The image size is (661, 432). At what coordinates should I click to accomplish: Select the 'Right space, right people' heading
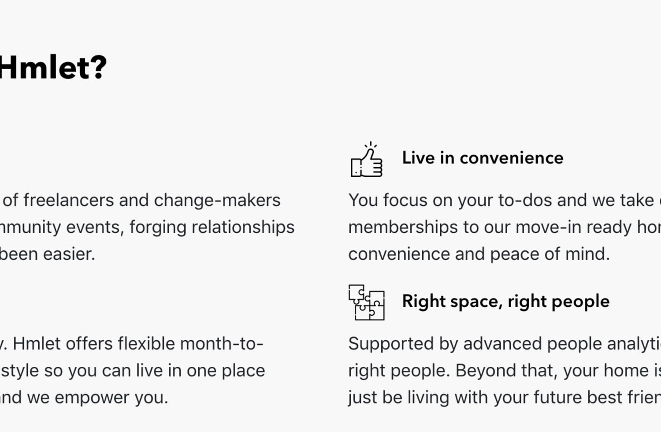[x=506, y=302]
